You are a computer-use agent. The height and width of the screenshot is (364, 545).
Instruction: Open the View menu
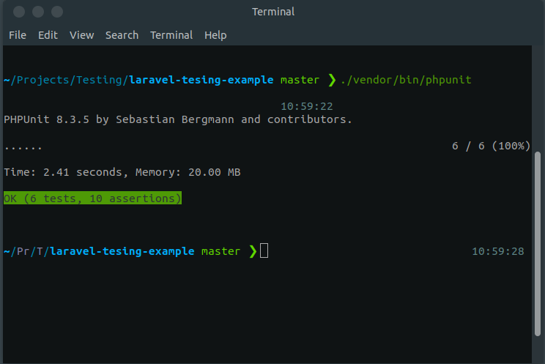[x=82, y=35]
